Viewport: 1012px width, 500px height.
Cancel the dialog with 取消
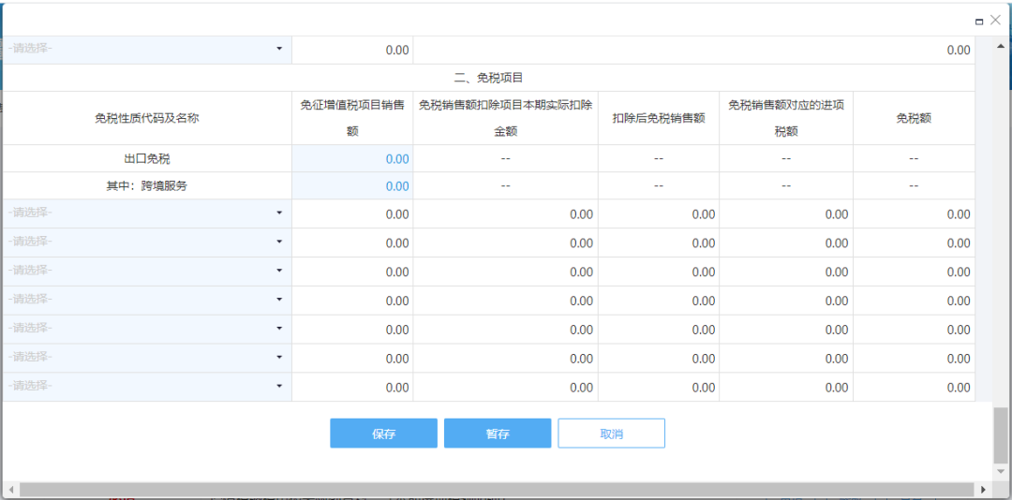(x=611, y=434)
